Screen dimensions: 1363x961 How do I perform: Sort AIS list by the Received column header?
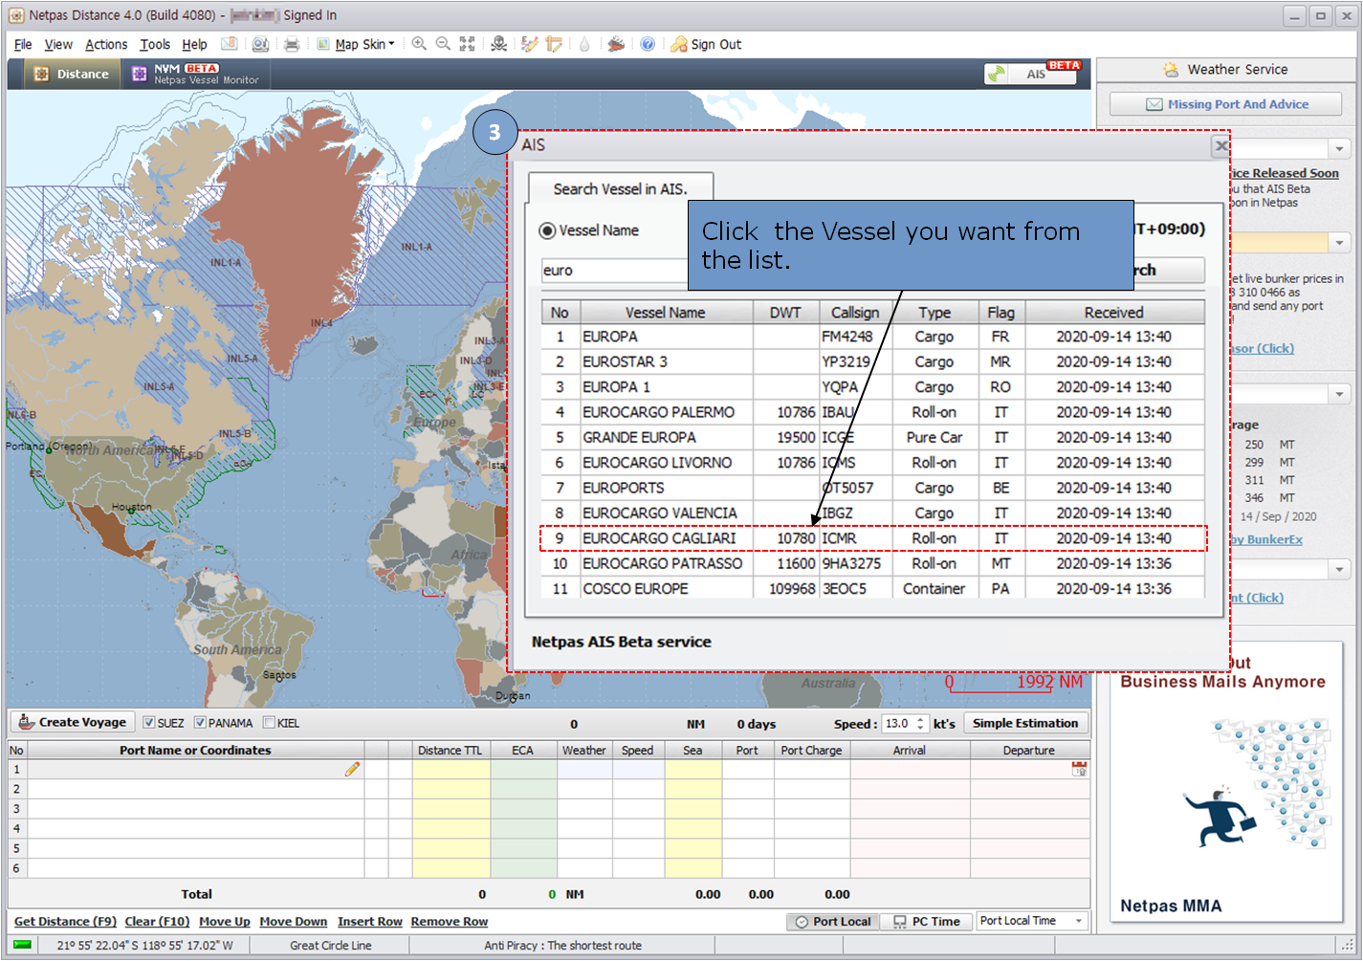[1114, 313]
